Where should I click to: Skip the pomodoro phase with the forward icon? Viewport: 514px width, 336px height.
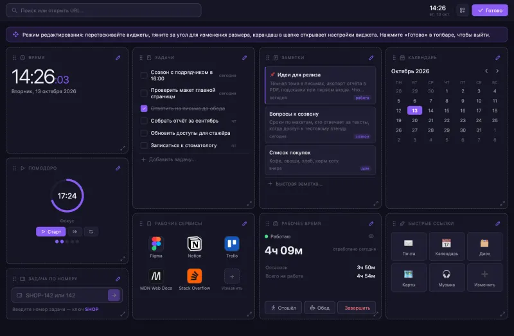point(75,232)
